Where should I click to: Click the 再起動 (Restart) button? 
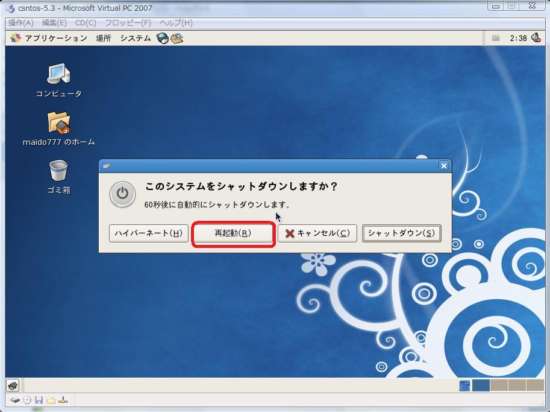[x=233, y=233]
